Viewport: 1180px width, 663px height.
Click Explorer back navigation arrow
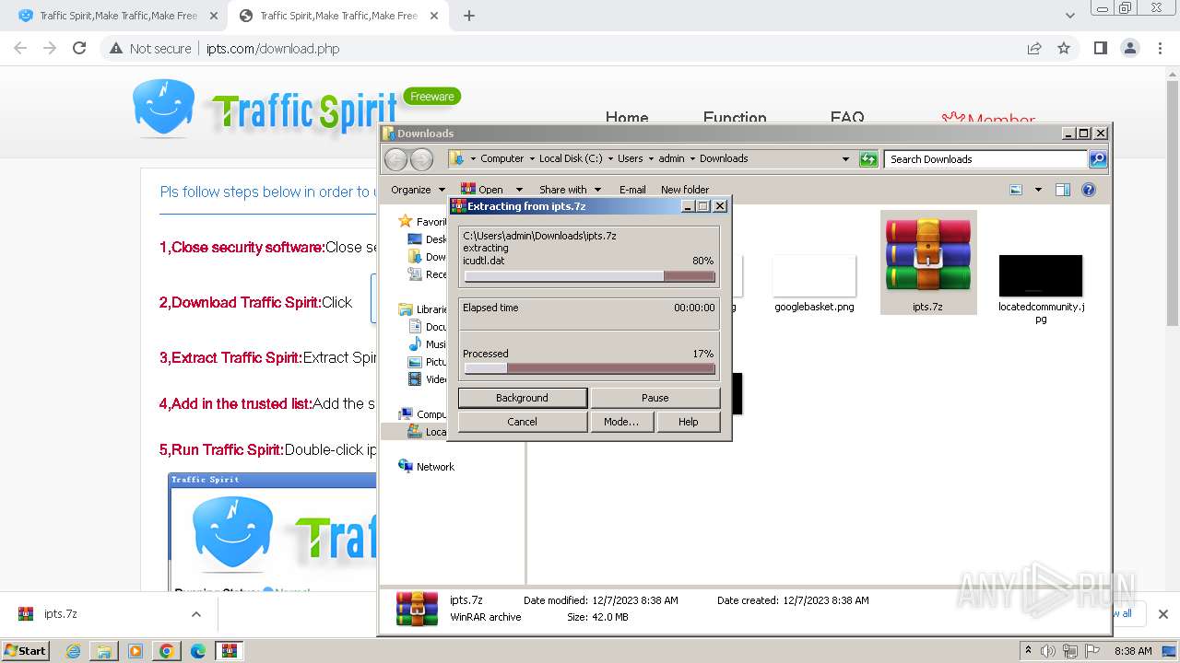click(395, 159)
